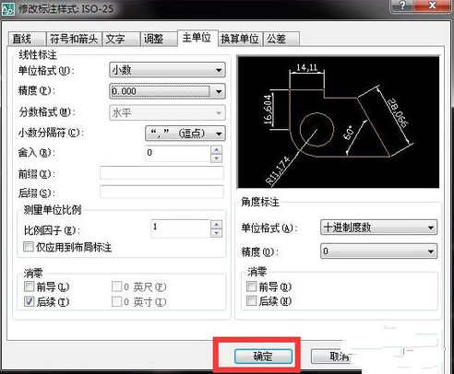Click the 取消 button
Image resolution: width=454 pixels, height=374 pixels.
coord(331,356)
